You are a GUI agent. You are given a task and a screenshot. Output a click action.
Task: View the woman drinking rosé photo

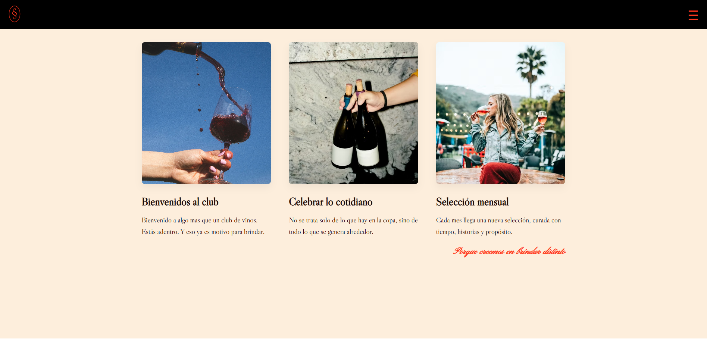coord(501,113)
